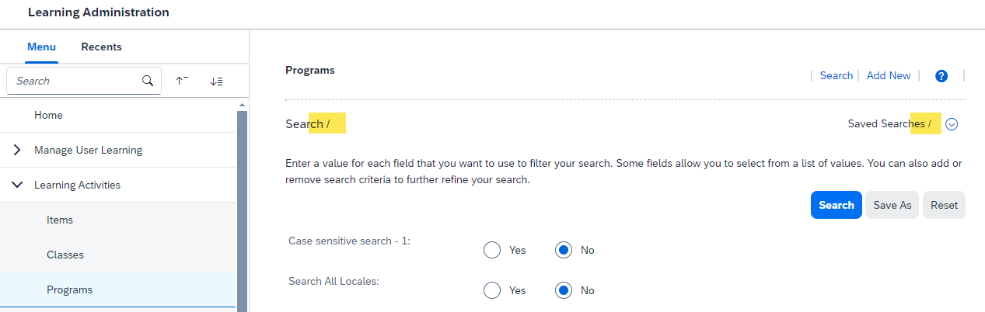Click the menu Search input field
This screenshot has height=312, width=985.
[x=75, y=81]
